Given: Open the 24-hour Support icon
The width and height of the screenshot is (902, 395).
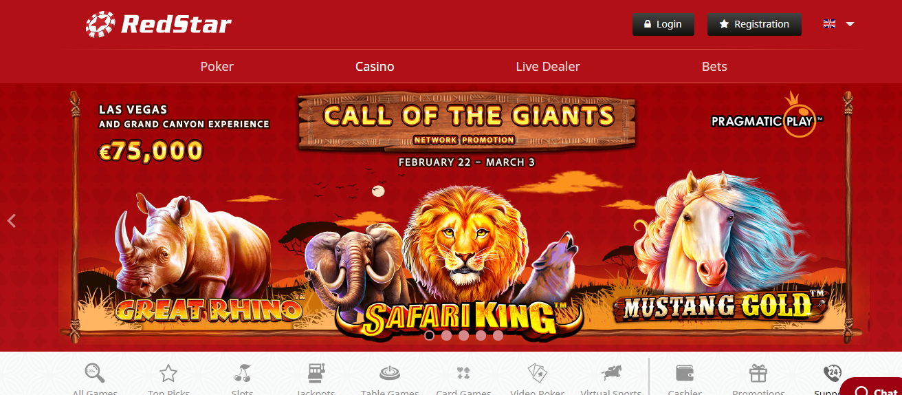Looking at the screenshot, I should click(x=832, y=373).
